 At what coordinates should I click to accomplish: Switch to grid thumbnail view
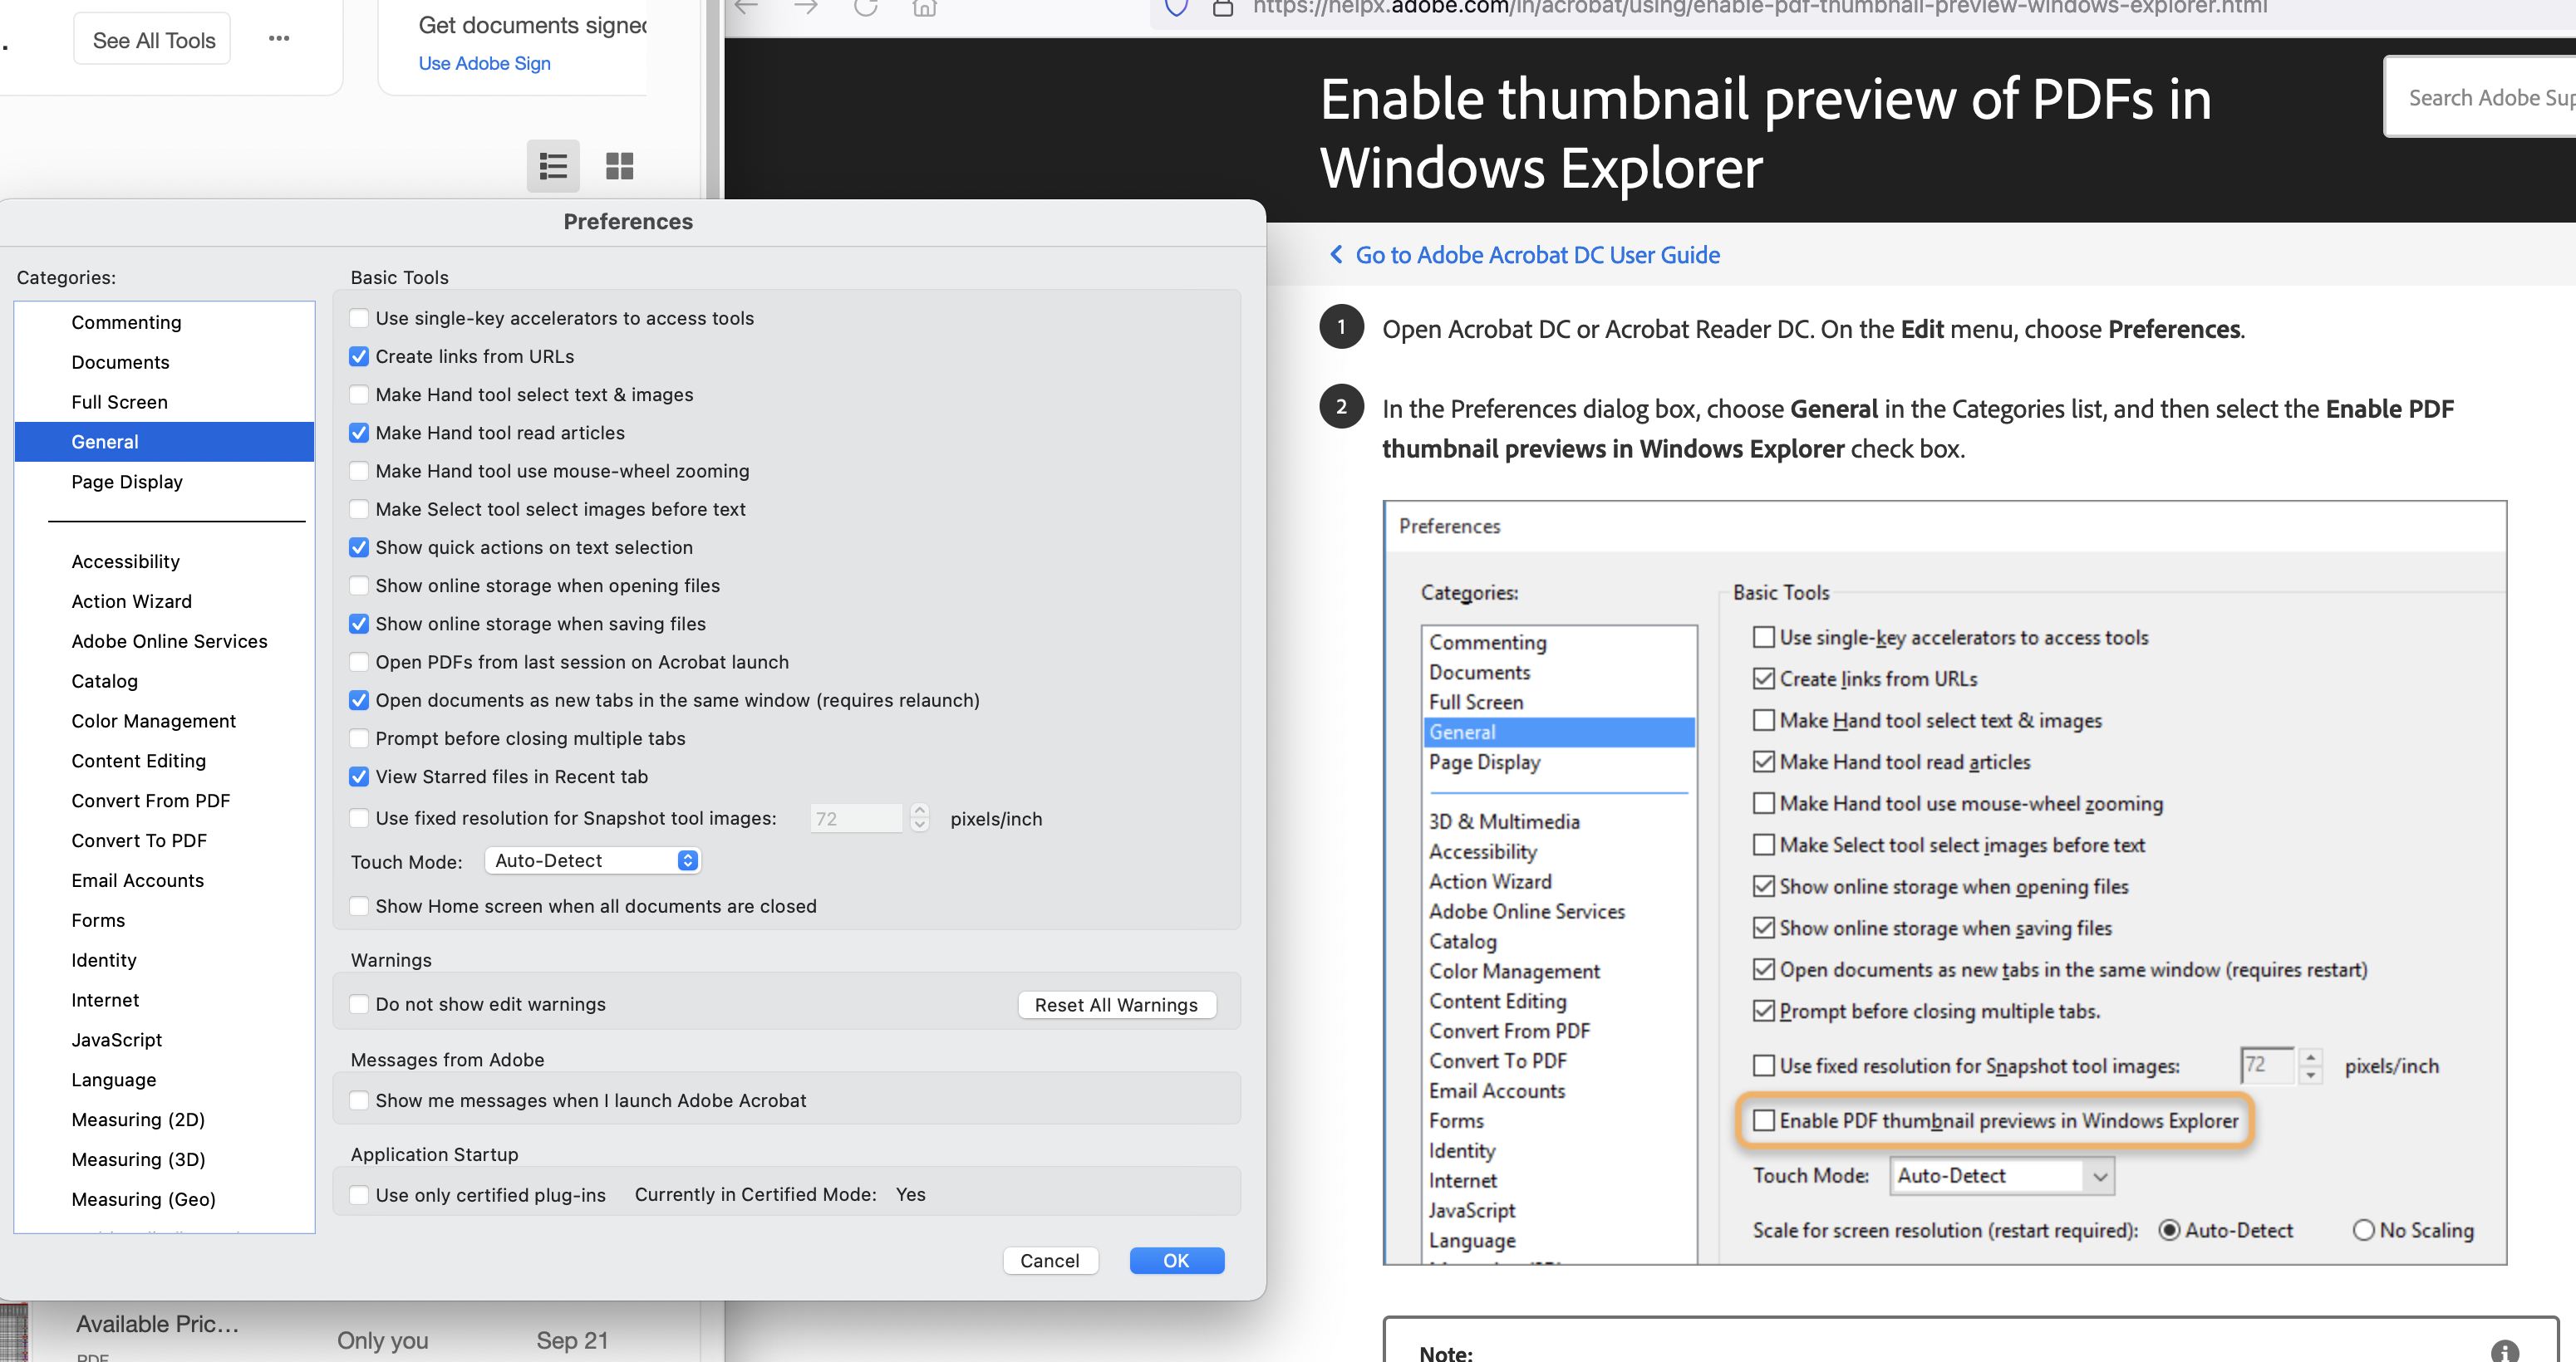click(619, 166)
